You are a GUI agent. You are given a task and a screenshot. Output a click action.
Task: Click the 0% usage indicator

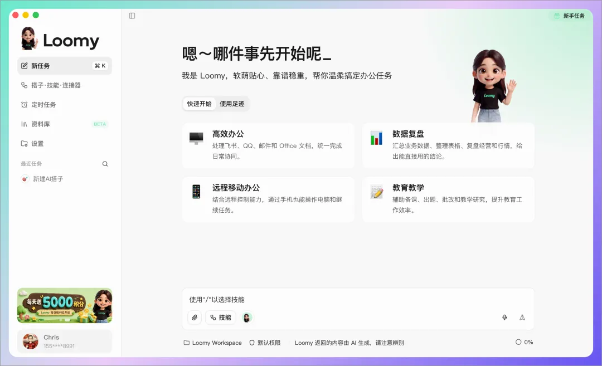[x=524, y=342]
